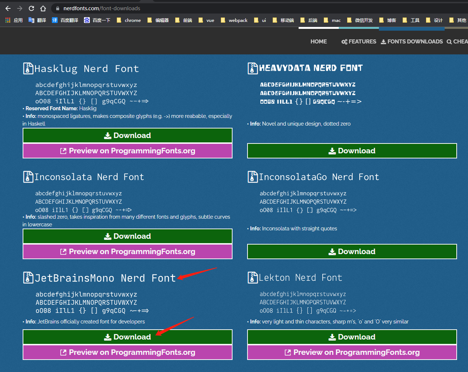Click the Lekton Nerd Font zip icon
The image size is (468, 372).
click(253, 278)
